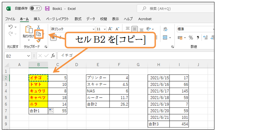Click the formula bar showing イチゴ
This screenshot has height=131, width=258.
136,56
